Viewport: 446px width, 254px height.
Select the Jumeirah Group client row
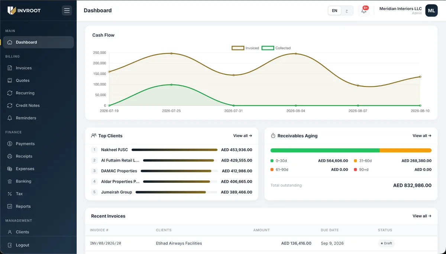pos(172,192)
